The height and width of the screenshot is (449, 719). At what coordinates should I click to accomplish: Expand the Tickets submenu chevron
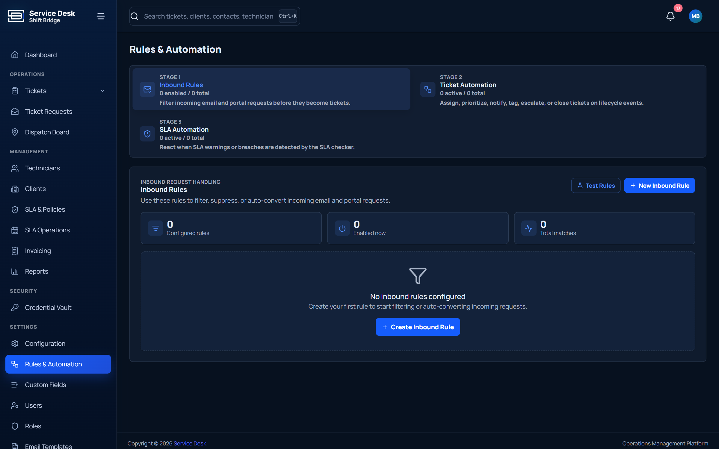[x=102, y=91]
